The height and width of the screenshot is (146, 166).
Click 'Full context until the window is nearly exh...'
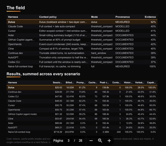click(63, 62)
